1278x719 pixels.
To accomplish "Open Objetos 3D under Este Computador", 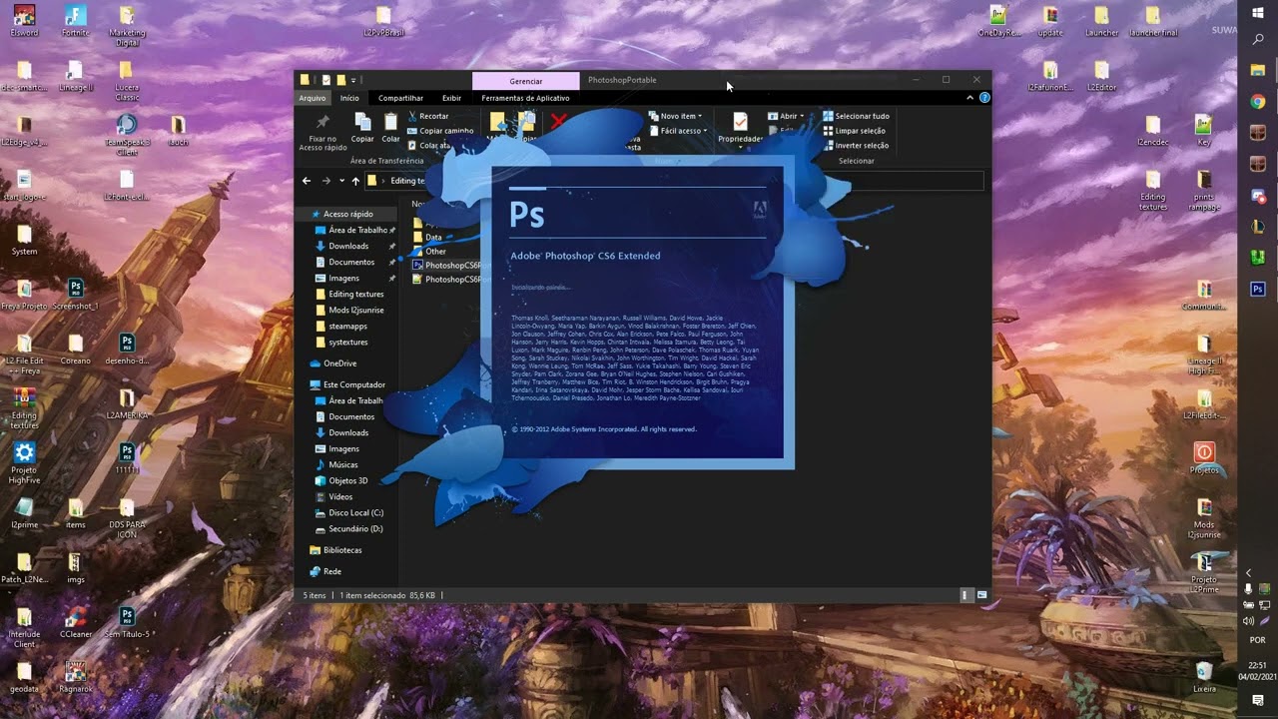I will [x=348, y=480].
